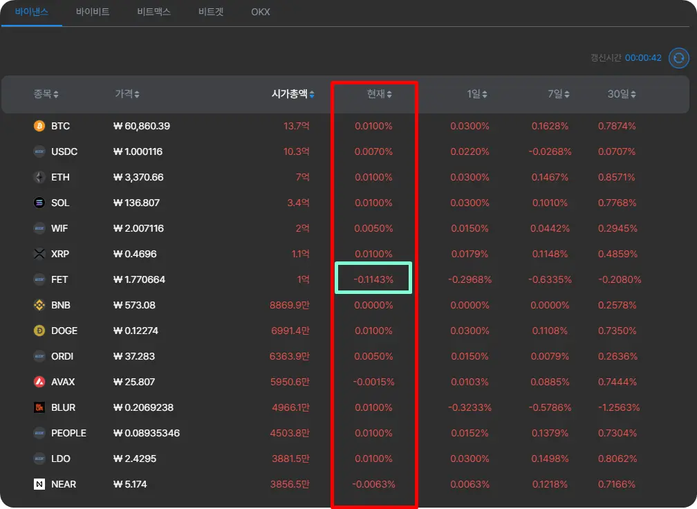
Task: Click the AVAX coin icon
Action: 39,382
